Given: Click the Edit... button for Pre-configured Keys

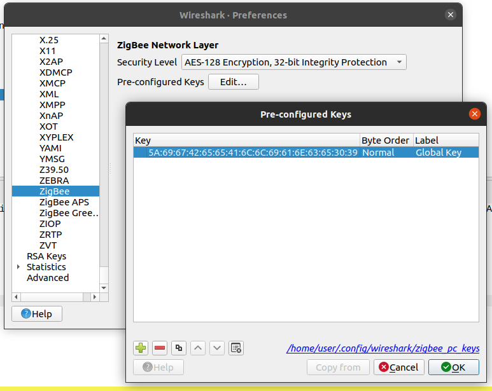Looking at the screenshot, I should 234,82.
